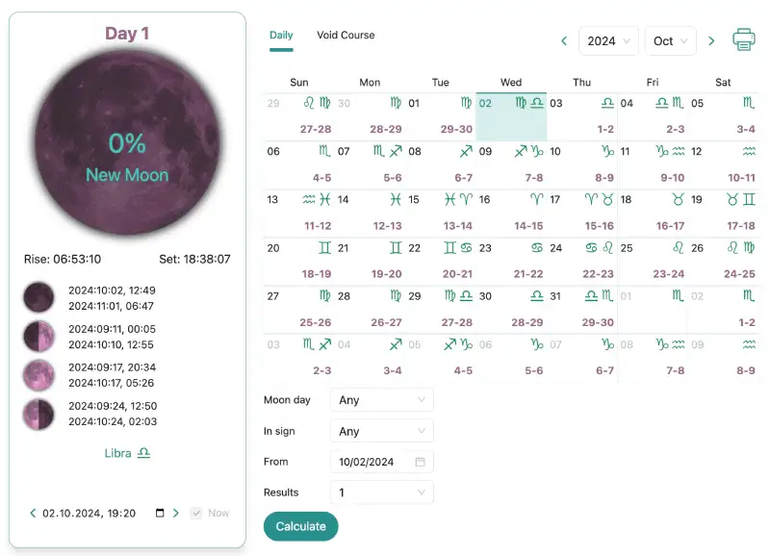This screenshot has width=770, height=556.
Task: Expand the Moon day dropdown
Action: point(381,399)
